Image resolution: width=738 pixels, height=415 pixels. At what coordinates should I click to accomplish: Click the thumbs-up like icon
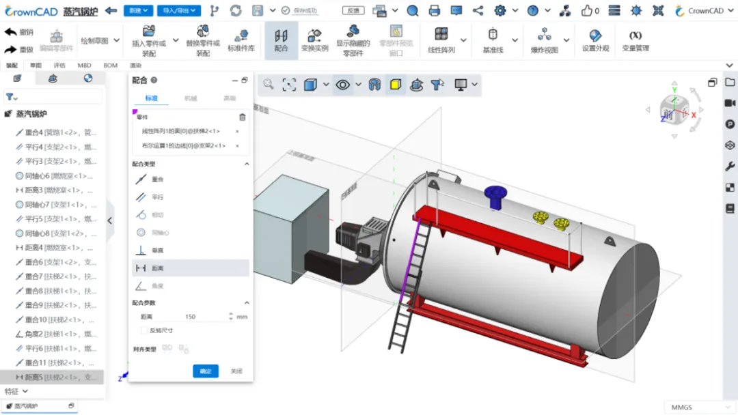pos(586,10)
